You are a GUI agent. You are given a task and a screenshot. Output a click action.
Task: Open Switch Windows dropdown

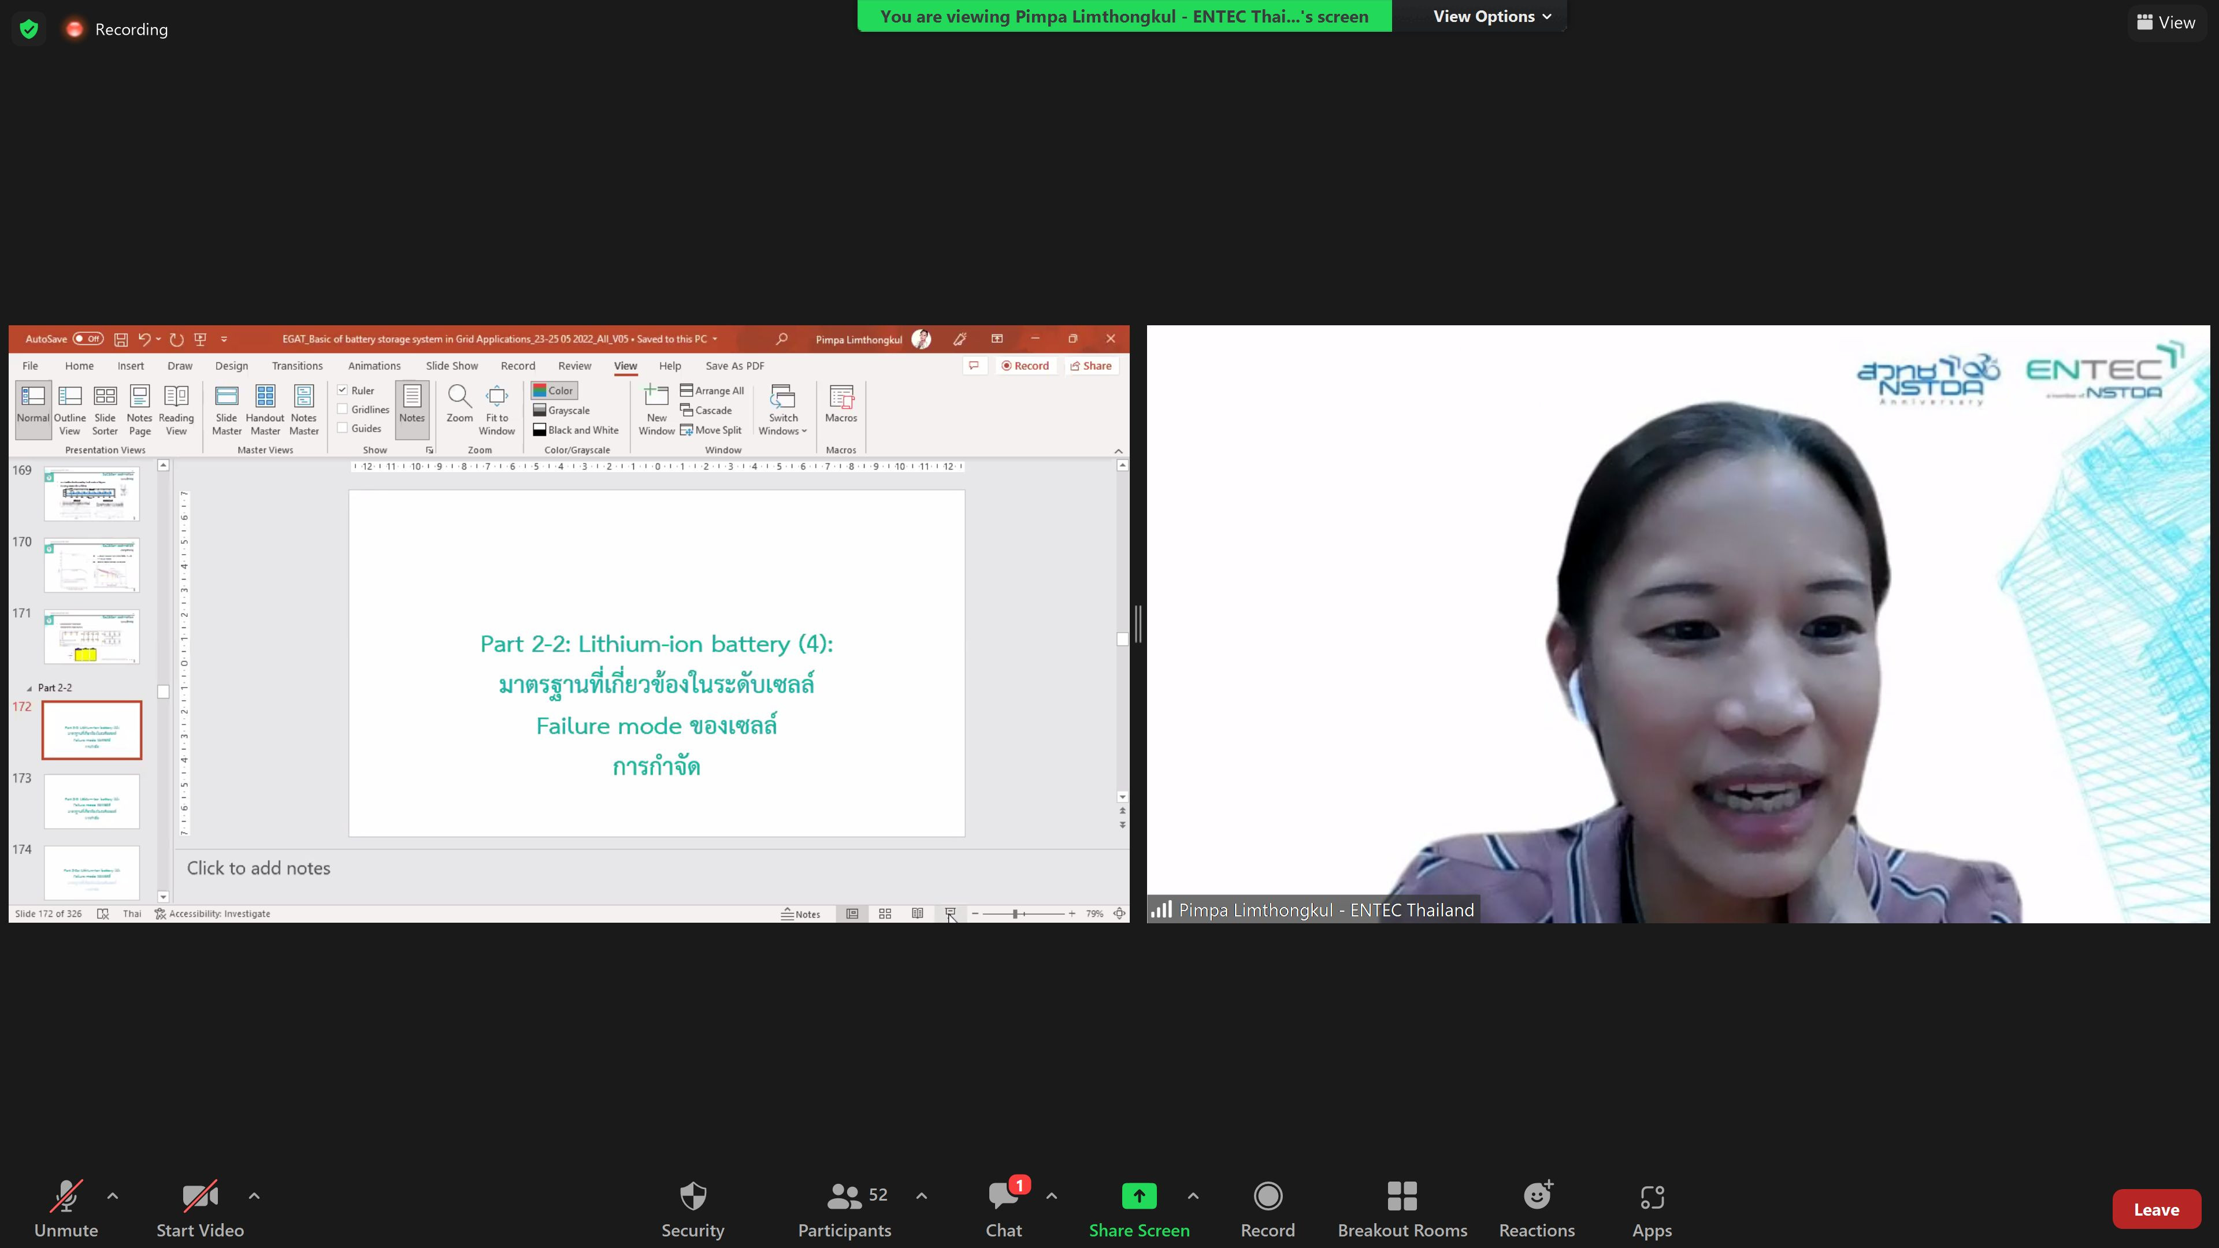[x=782, y=410]
